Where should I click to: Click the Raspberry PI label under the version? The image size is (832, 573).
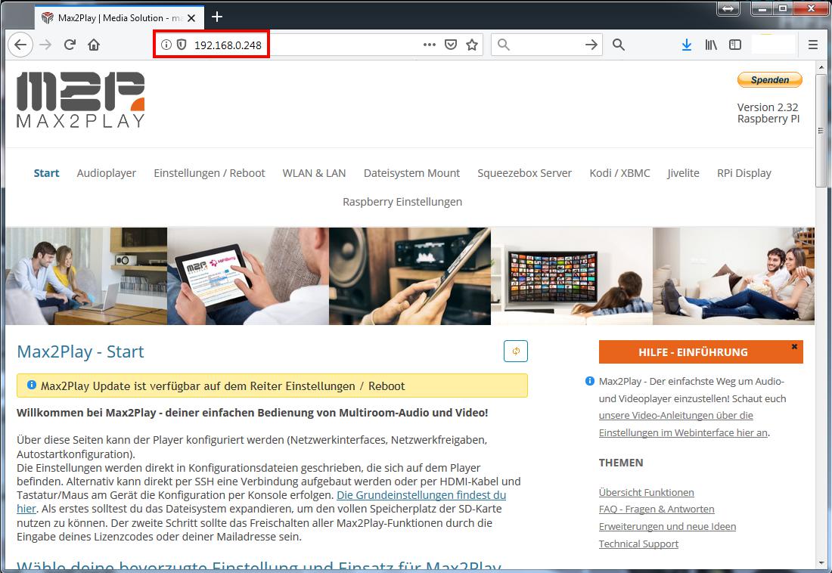768,119
